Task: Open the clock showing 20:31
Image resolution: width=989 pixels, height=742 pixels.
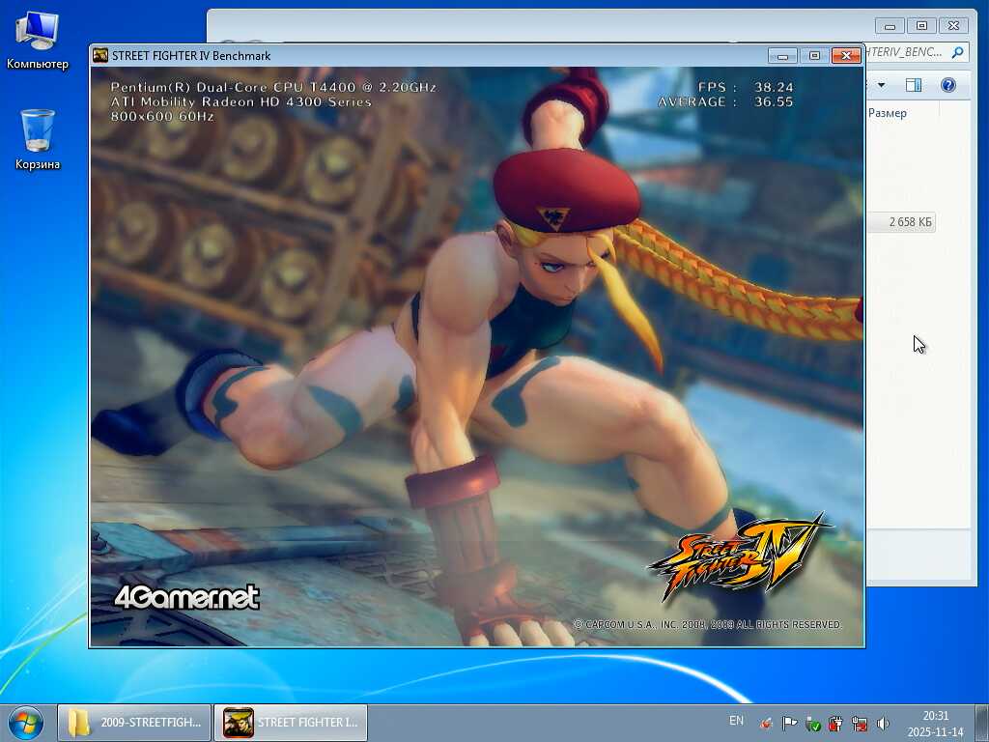Action: point(935,724)
